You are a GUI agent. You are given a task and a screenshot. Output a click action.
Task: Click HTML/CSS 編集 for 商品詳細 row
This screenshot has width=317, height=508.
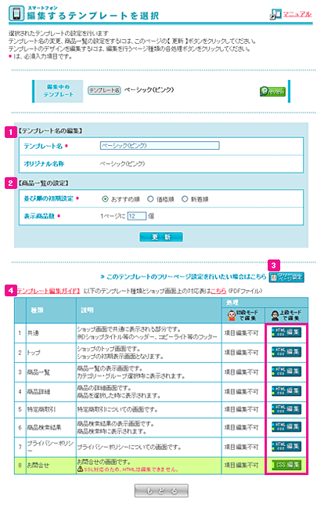click(x=286, y=390)
